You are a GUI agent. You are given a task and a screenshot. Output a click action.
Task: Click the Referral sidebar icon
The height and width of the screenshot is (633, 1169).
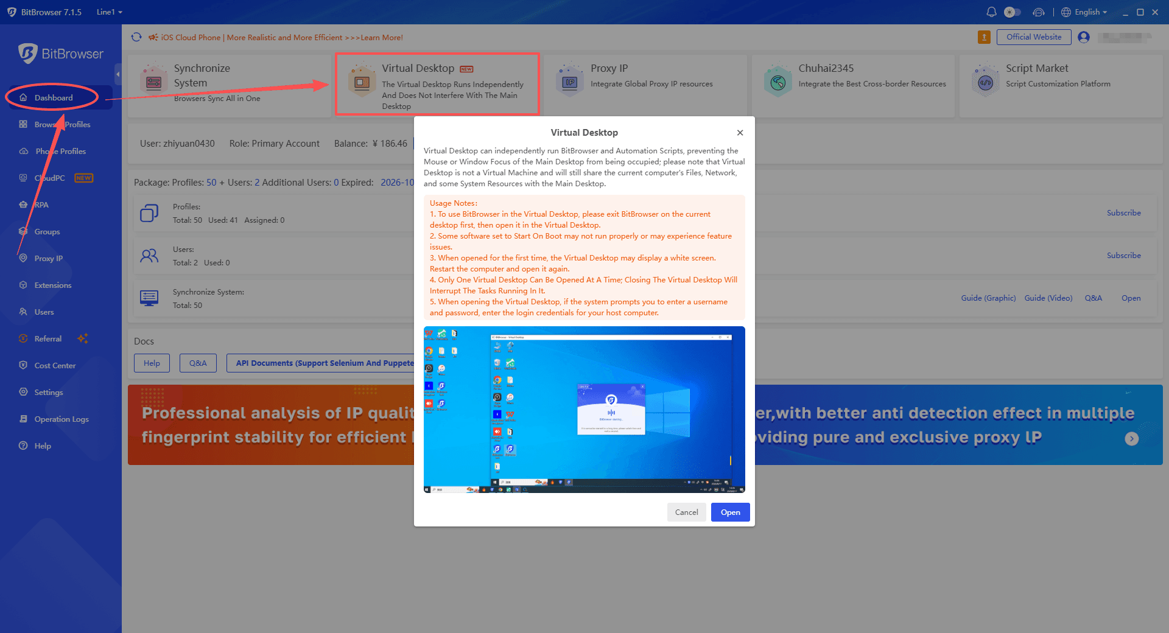pos(23,338)
